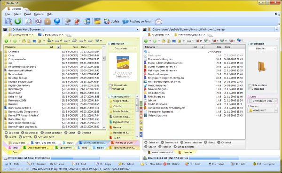Open the right panel path dropdown
This screenshot has height=173, width=282.
click(x=277, y=29)
